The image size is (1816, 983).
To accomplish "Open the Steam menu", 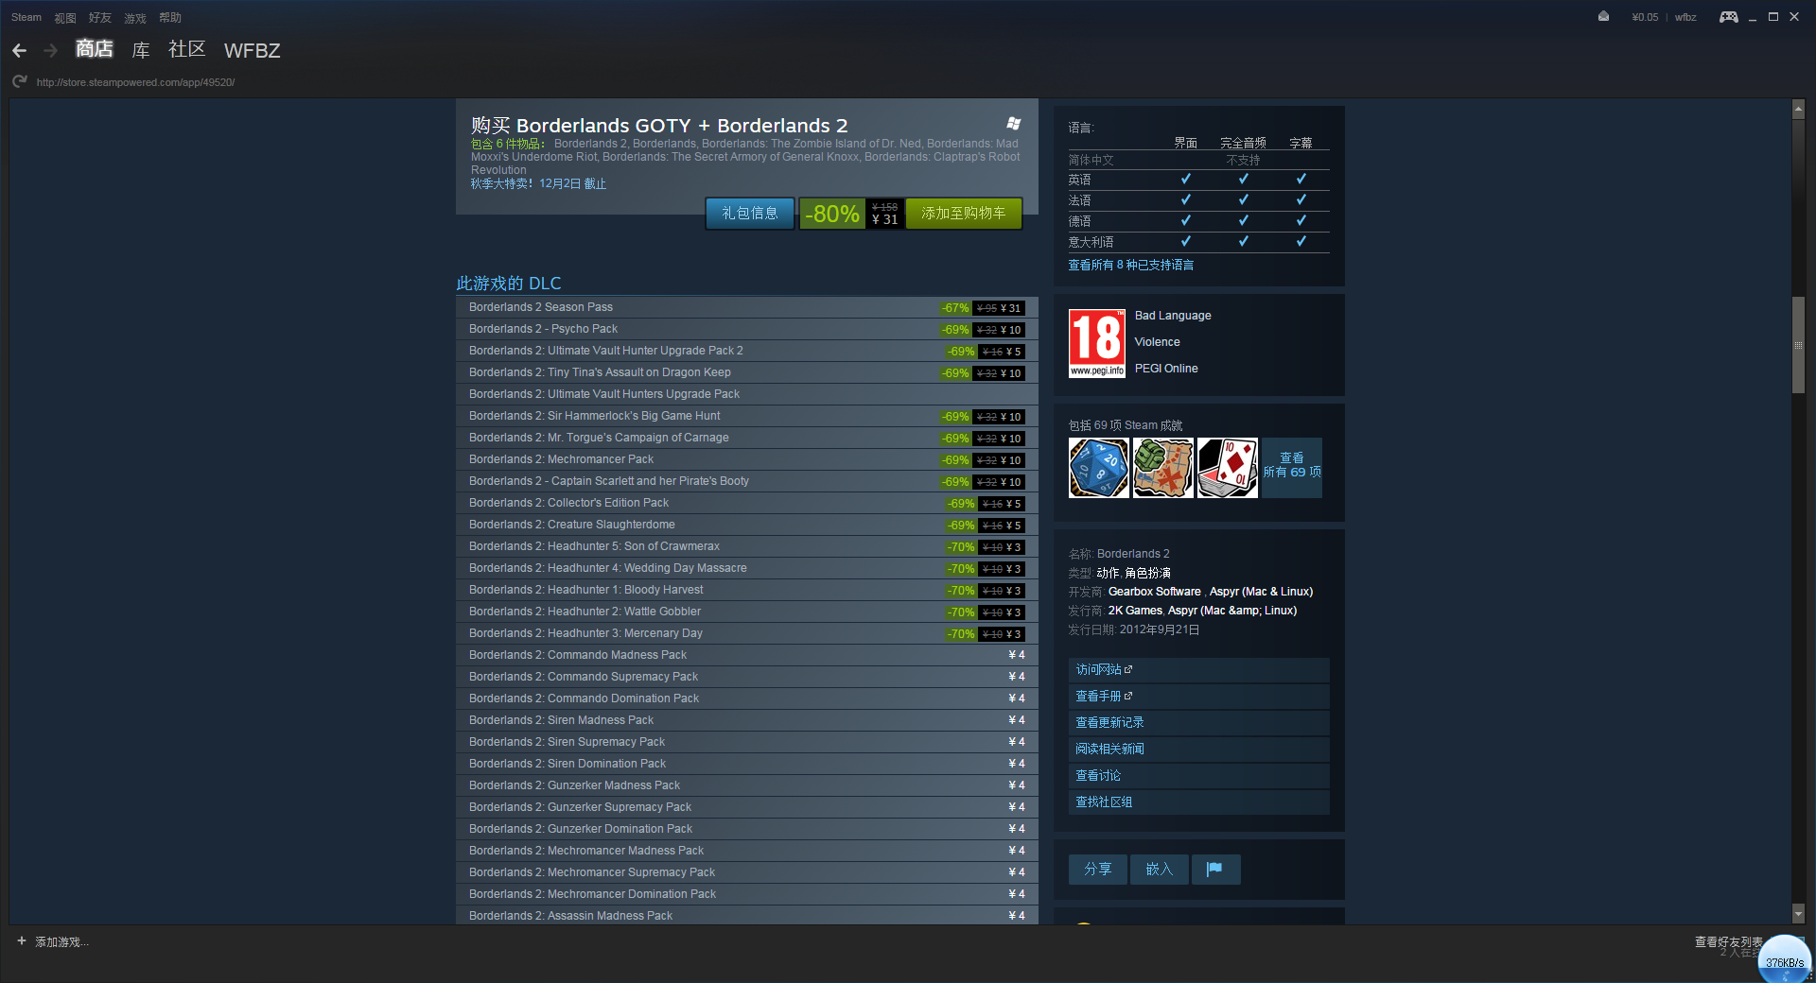I will pos(26,17).
